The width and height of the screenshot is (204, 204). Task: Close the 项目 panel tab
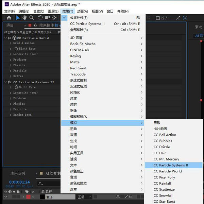(25, 26)
